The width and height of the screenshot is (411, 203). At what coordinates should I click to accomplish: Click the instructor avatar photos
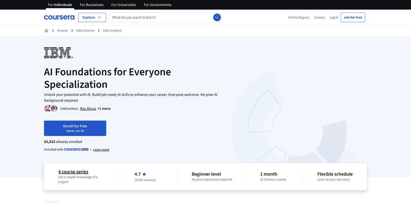(51, 109)
